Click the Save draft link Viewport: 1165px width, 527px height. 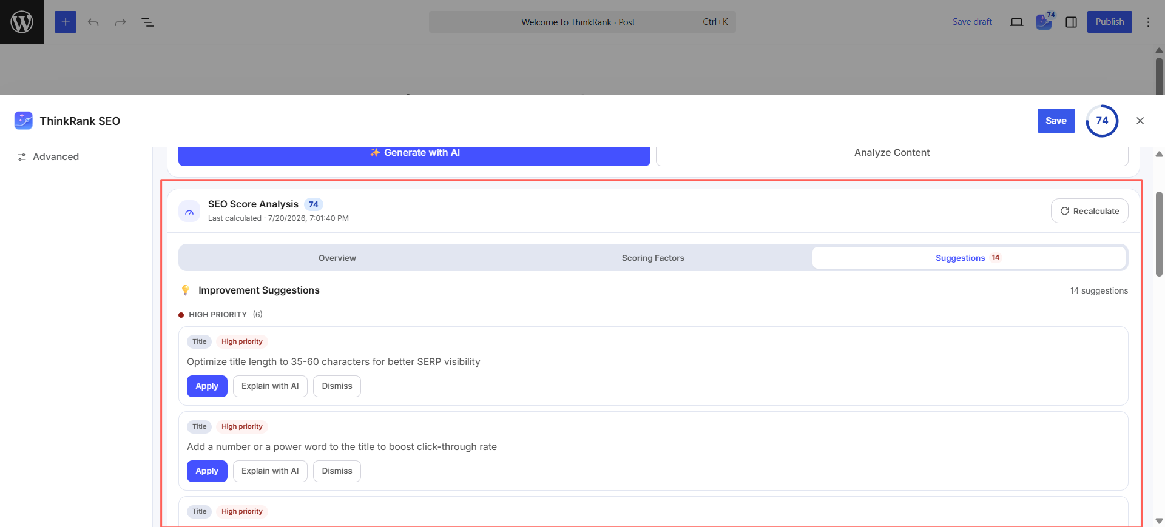pos(972,22)
